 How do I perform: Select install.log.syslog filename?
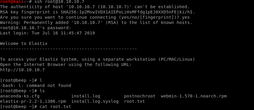95,102
